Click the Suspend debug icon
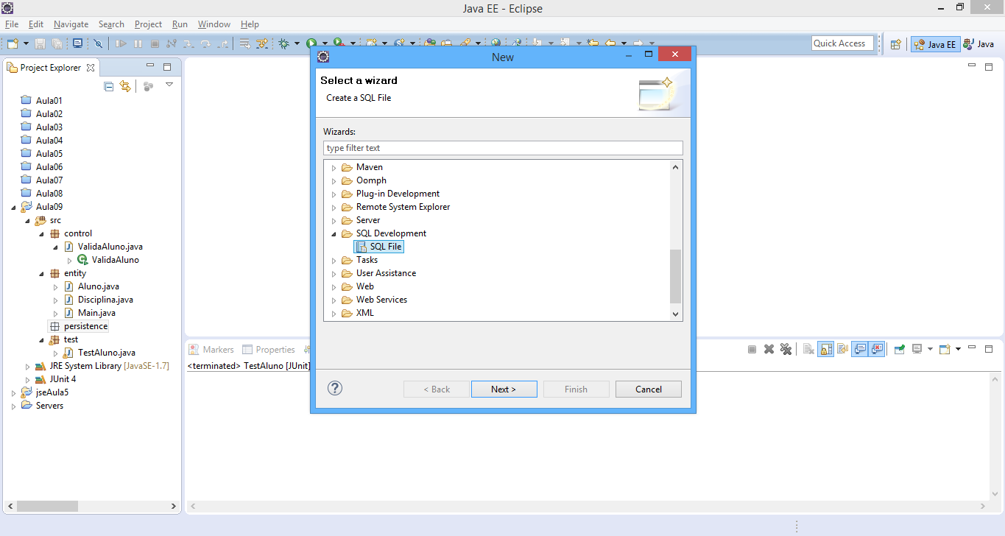The height and width of the screenshot is (536, 1005). 138,44
